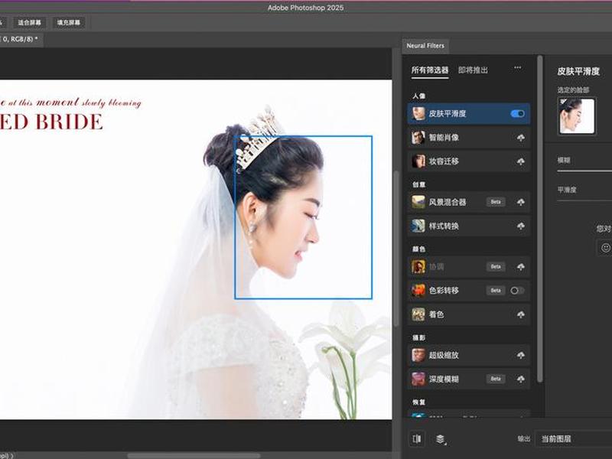
Task: Click the 填充屏幕 button
Action: click(x=69, y=23)
